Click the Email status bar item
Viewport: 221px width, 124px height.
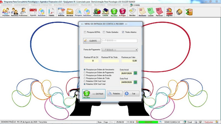pos(190,122)
